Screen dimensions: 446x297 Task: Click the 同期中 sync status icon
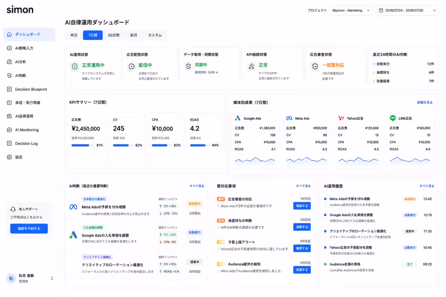[188, 66]
